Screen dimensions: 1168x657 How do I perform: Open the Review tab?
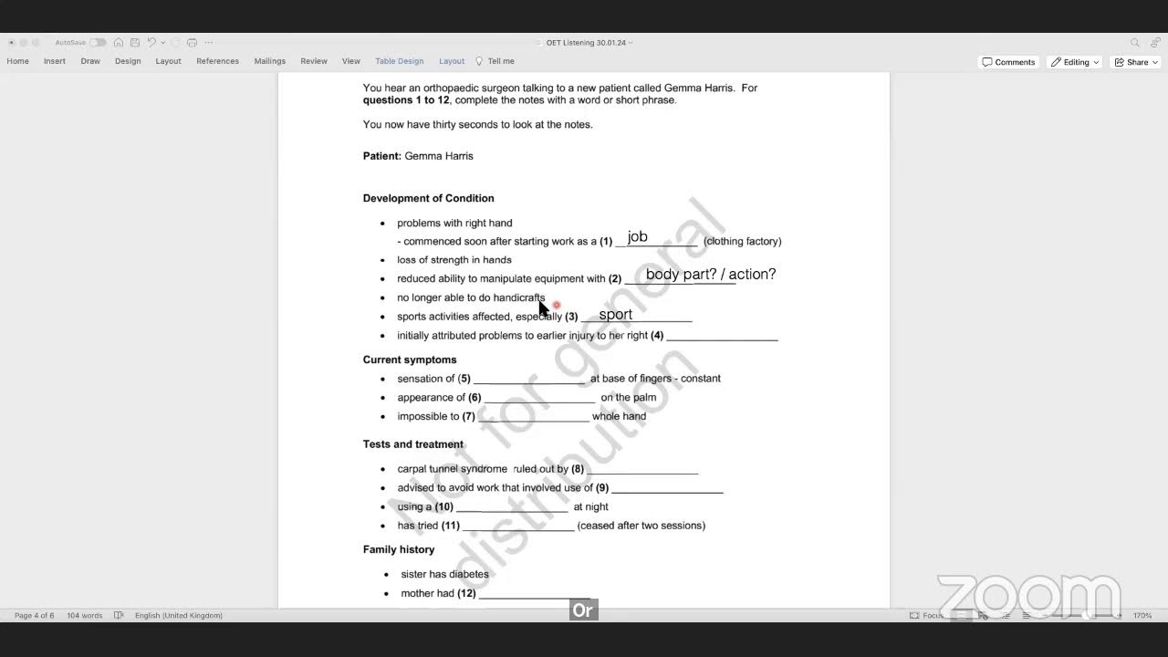(x=314, y=61)
